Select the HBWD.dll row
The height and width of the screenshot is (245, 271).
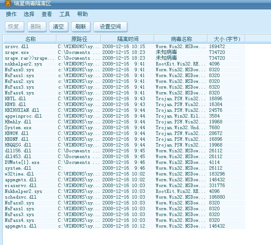[x=124, y=104]
